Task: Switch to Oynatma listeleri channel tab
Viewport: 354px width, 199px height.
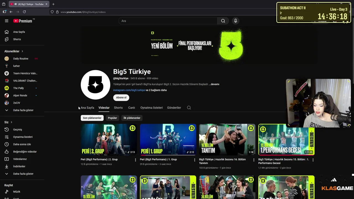Action: [x=152, y=108]
